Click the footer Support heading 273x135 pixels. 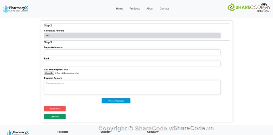point(105,132)
